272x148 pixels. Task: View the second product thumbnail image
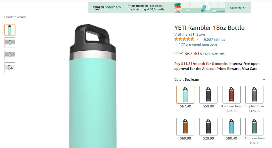(x=10, y=43)
